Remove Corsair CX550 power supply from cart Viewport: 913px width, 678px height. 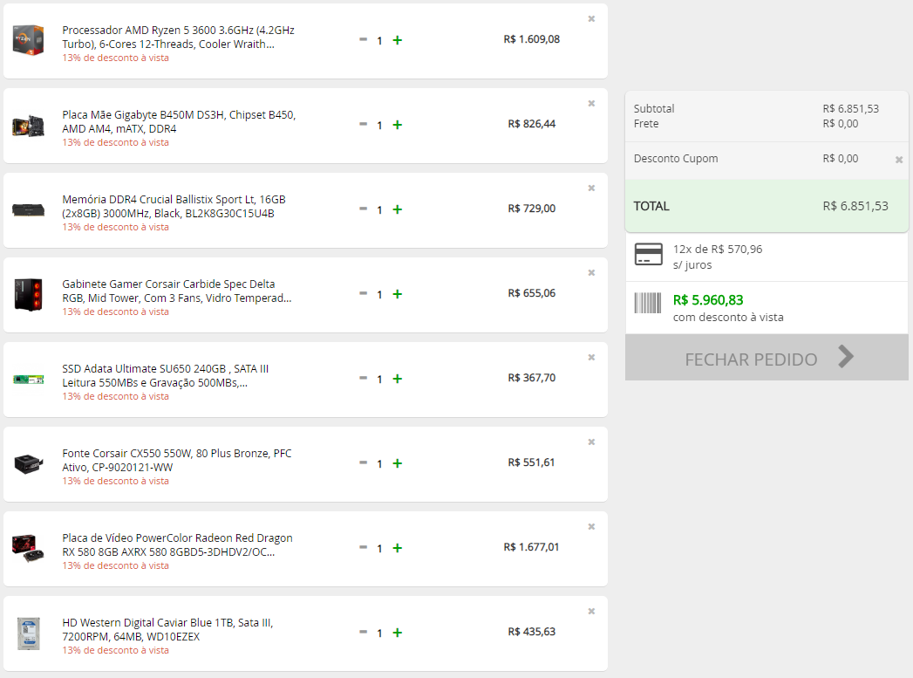pyautogui.click(x=591, y=442)
